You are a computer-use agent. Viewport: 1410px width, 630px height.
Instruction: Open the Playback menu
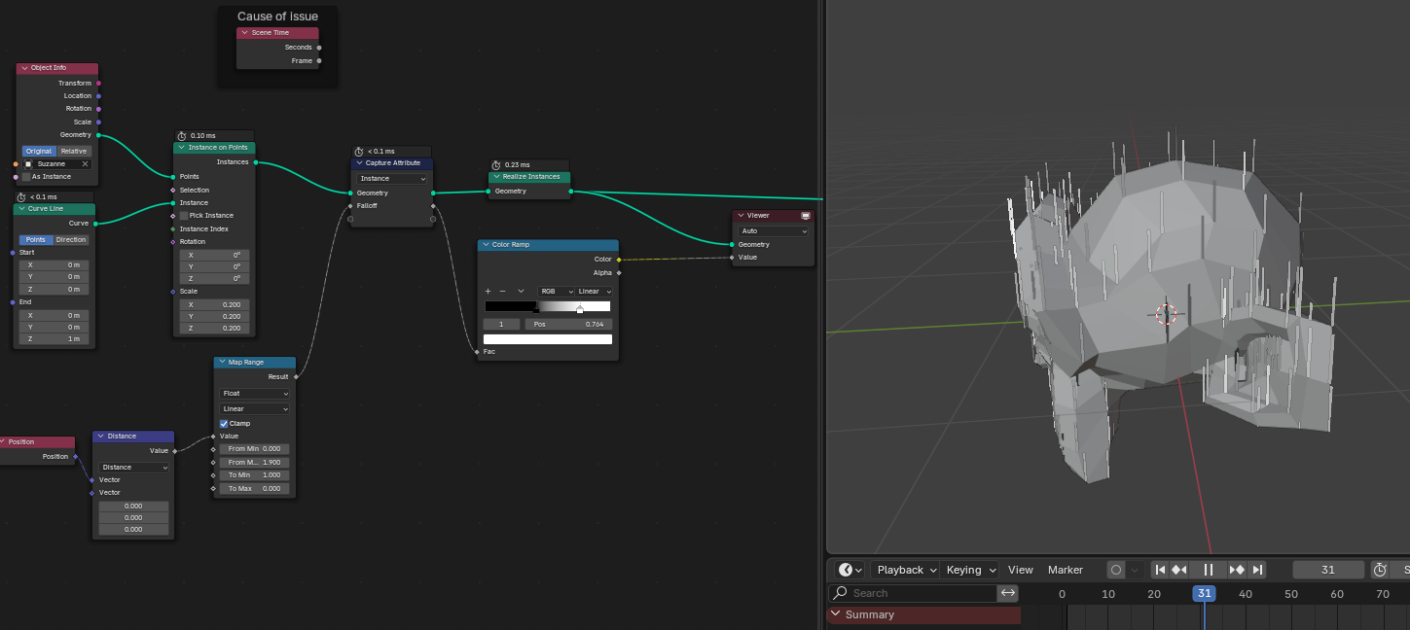coord(906,570)
